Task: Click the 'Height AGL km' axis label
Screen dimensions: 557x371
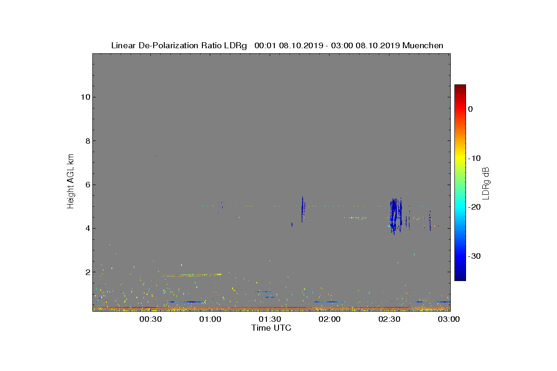Action: click(x=71, y=182)
